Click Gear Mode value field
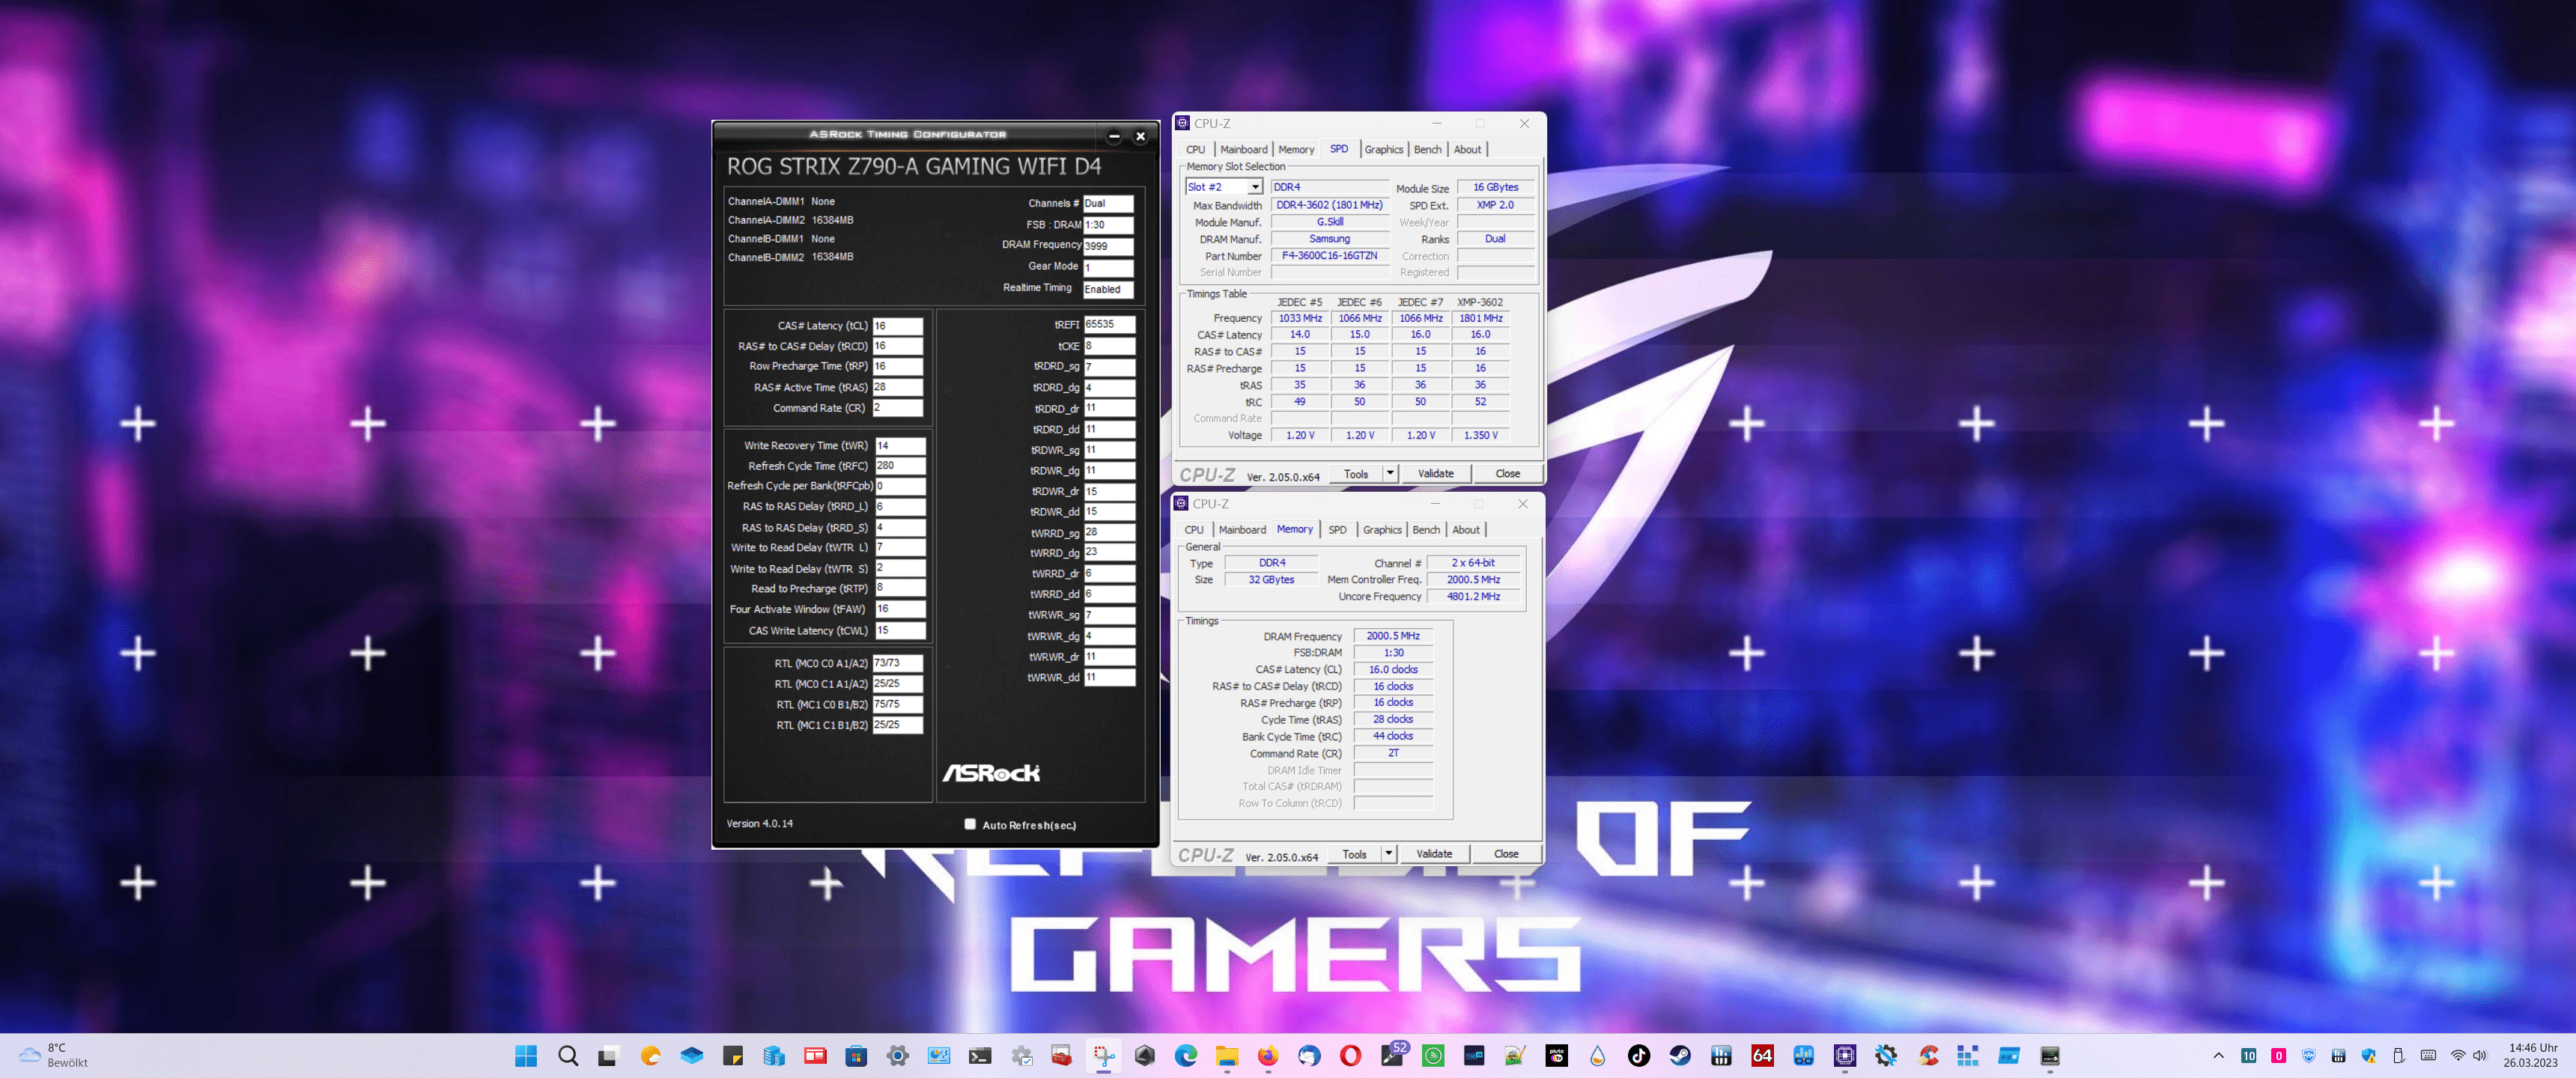Viewport: 2576px width, 1078px height. pyautogui.click(x=1108, y=267)
